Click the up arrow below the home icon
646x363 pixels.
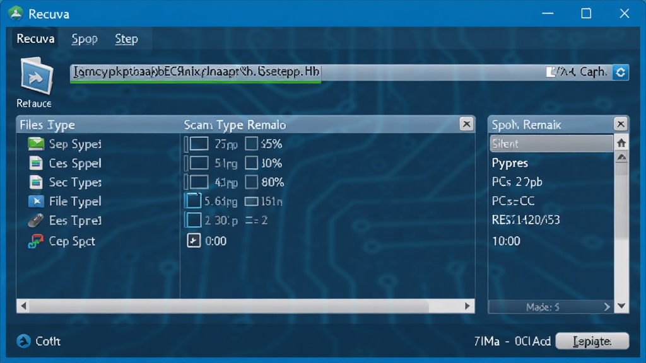coord(621,158)
